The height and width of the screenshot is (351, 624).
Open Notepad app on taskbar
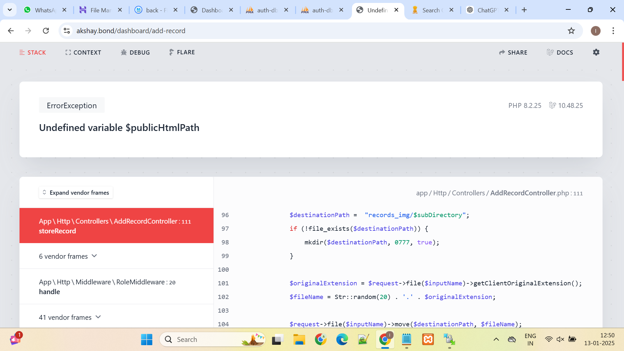coord(407,340)
